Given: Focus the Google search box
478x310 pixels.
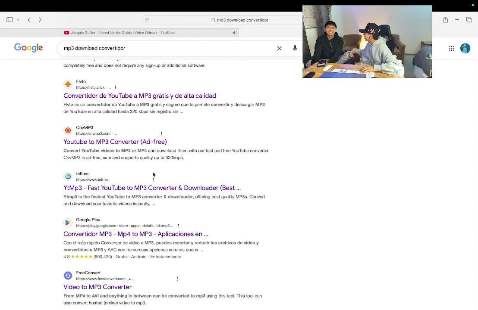Looking at the screenshot, I should (x=168, y=48).
